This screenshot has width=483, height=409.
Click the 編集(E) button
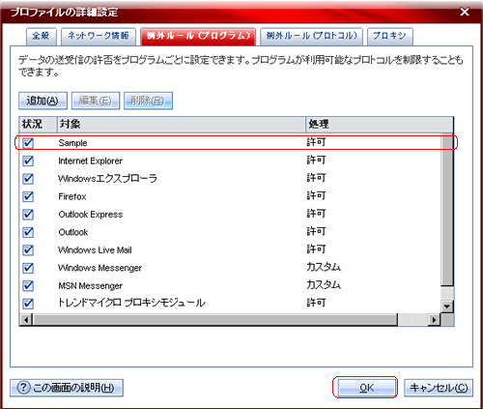[x=96, y=101]
